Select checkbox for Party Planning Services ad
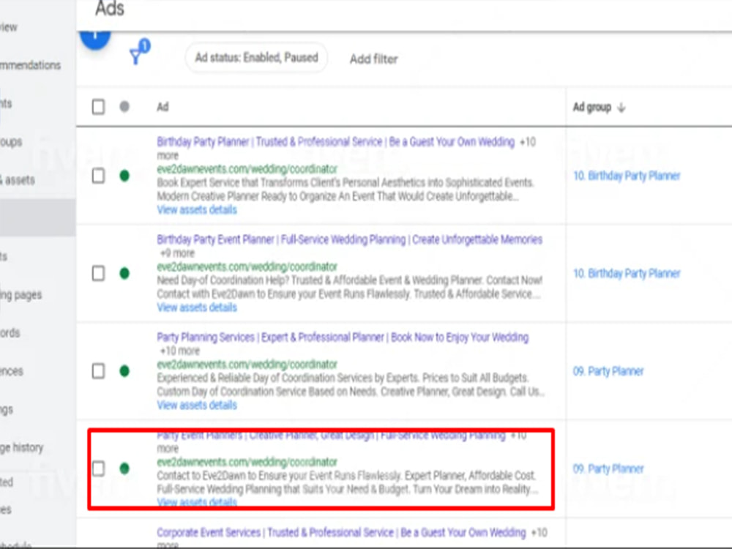The height and width of the screenshot is (549, 732). (x=98, y=371)
